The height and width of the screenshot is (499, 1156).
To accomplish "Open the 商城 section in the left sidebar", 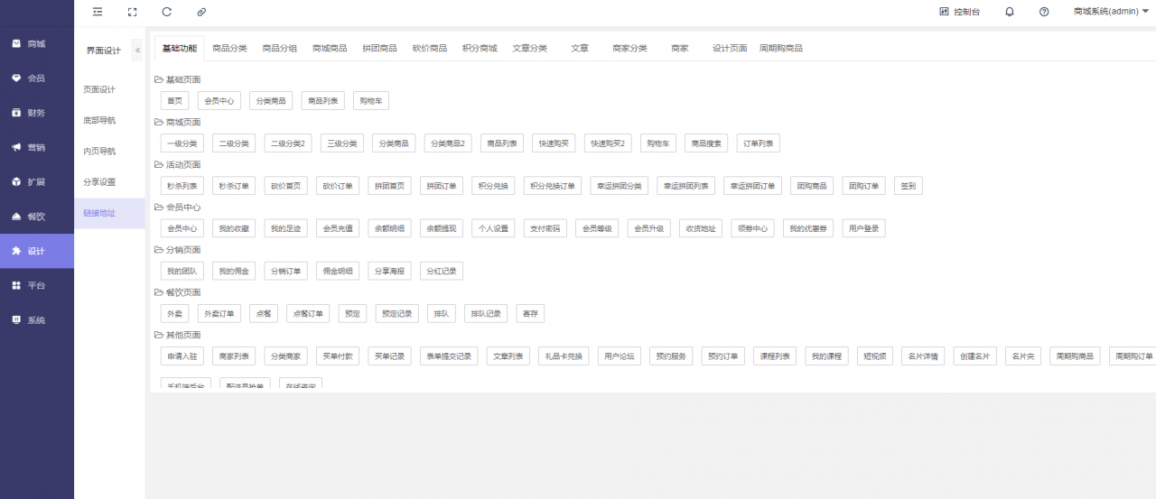I will (37, 44).
